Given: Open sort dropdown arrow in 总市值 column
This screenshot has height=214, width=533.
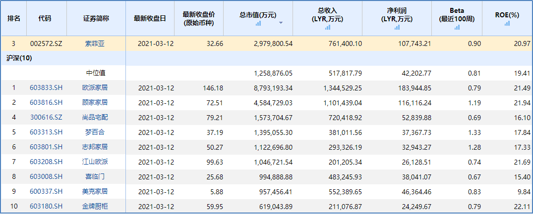Looking at the screenshot, I should point(281,23).
